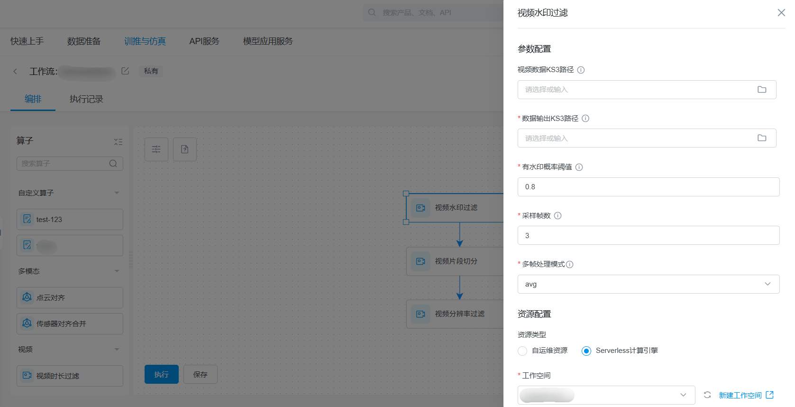Screen dimensions: 795x407
Task: Open 多帧处理模式 avg dropdown
Action: click(x=648, y=284)
